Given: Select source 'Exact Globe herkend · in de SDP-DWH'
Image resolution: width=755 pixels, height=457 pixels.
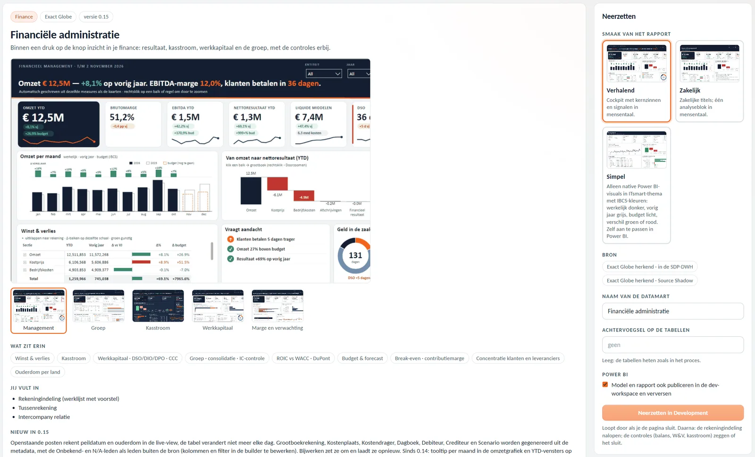Looking at the screenshot, I should (x=650, y=267).
